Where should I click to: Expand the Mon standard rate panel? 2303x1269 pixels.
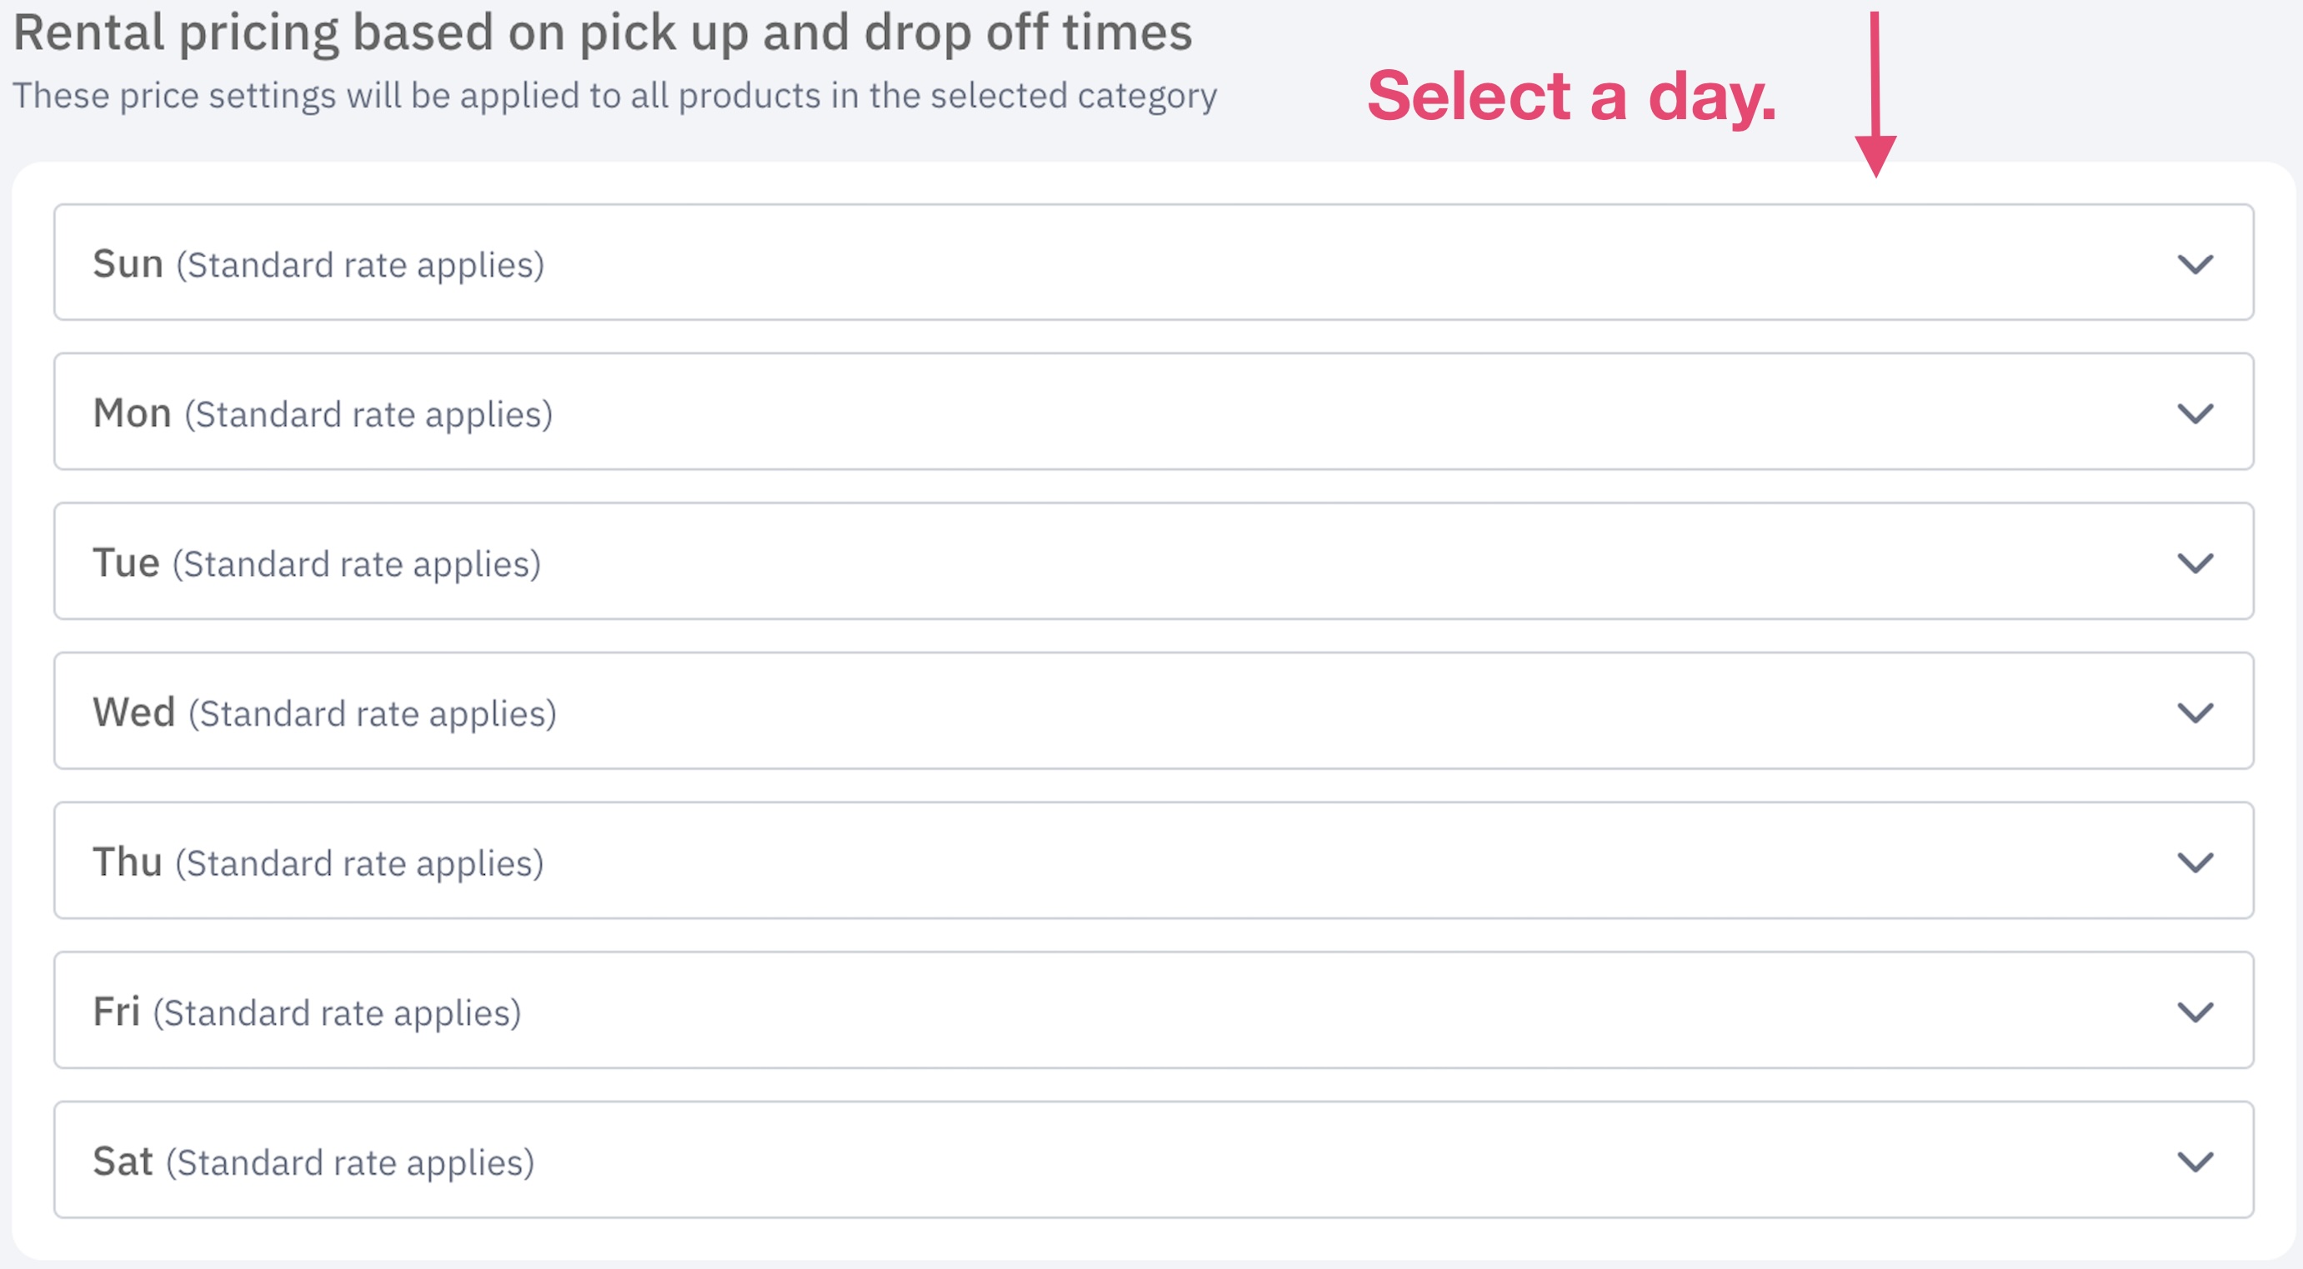pos(1154,412)
